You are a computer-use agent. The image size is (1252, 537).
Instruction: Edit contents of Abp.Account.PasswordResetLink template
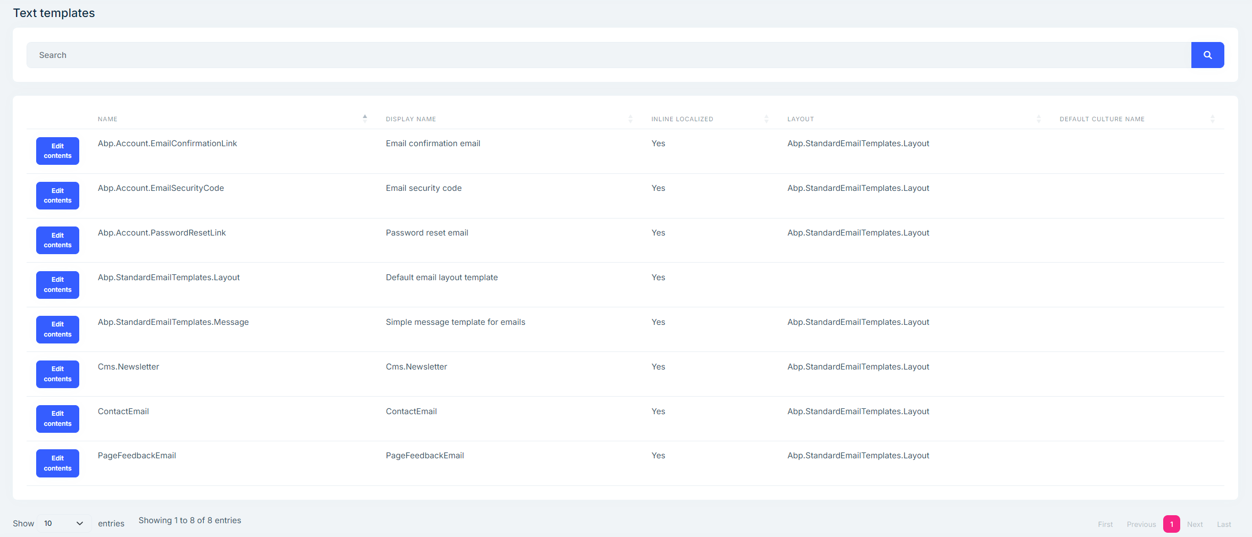[57, 240]
